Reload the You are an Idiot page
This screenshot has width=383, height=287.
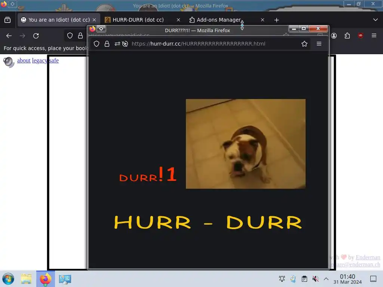[36, 36]
